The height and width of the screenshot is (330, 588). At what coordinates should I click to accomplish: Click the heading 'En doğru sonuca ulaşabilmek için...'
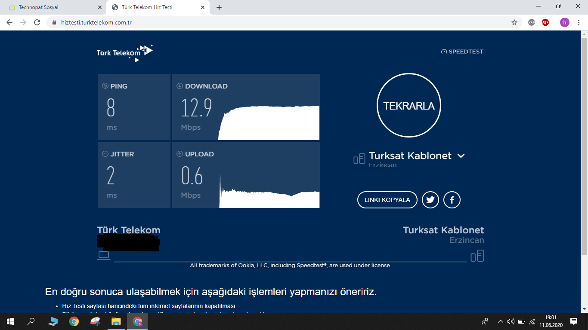(x=211, y=292)
